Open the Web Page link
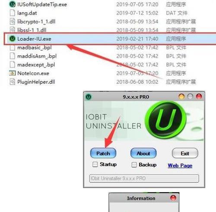Viewport: 216px width, 212px height. pyautogui.click(x=180, y=165)
